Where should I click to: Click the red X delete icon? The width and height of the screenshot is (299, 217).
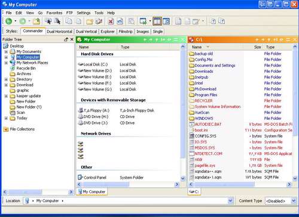click(111, 21)
